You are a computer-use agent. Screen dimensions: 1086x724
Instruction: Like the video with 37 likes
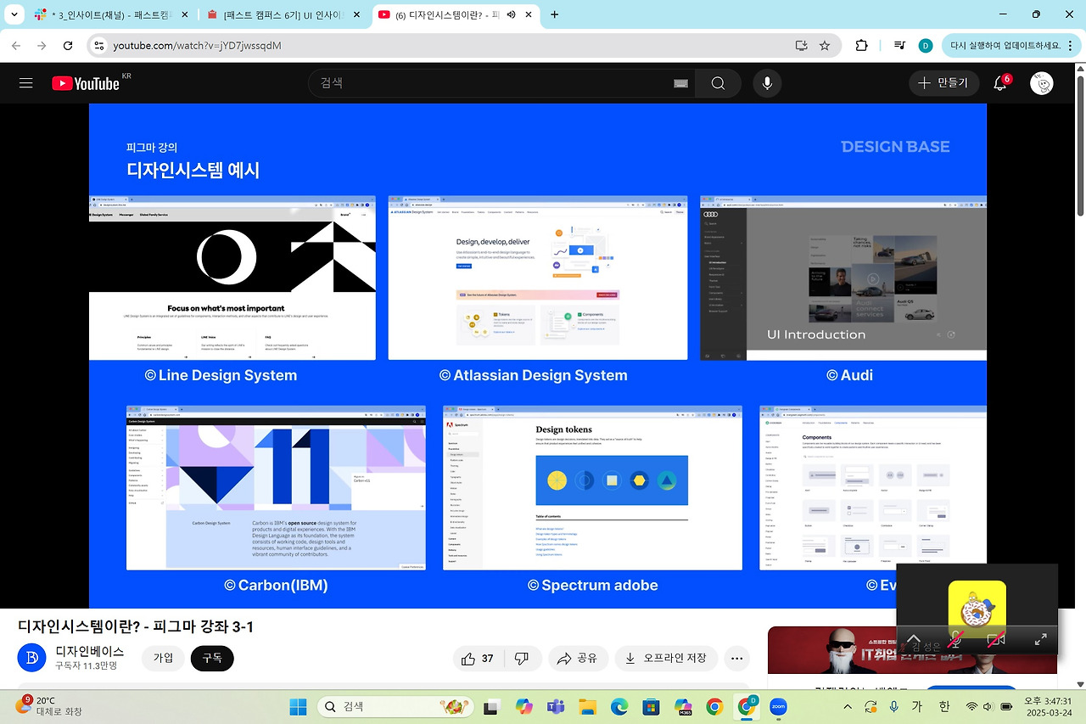point(477,658)
